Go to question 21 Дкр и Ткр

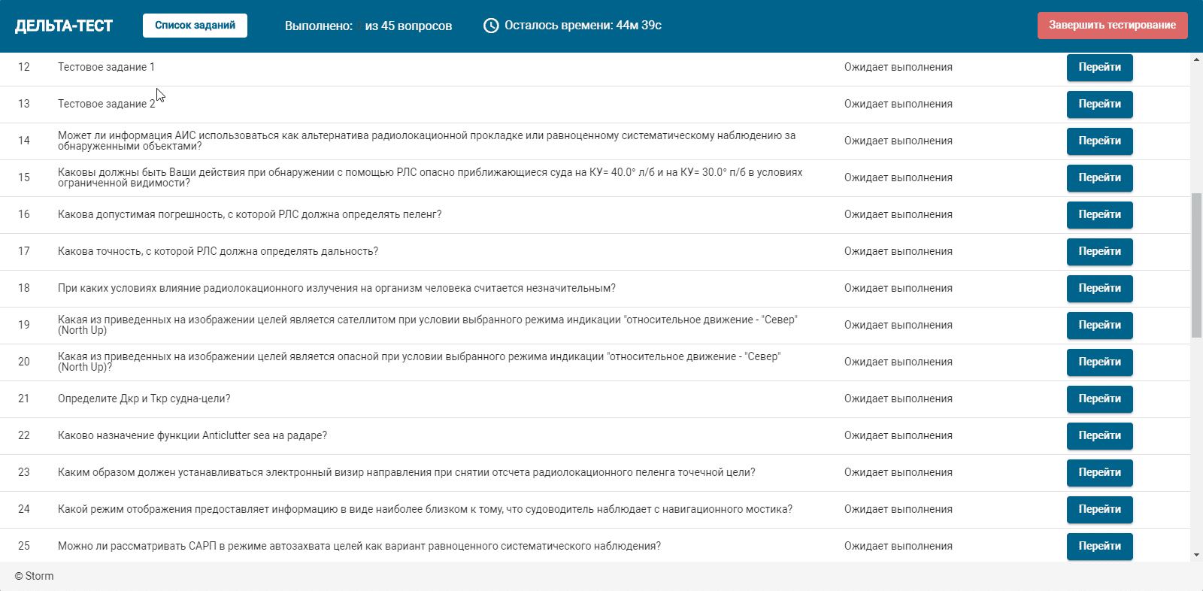tap(1099, 399)
